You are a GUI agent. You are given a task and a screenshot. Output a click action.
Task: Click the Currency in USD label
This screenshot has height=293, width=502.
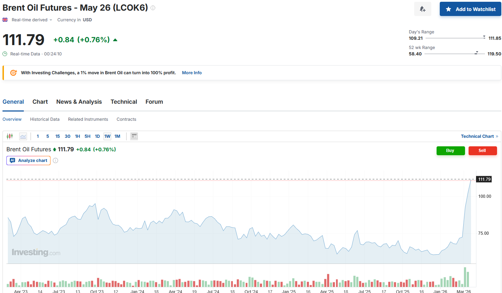point(75,20)
